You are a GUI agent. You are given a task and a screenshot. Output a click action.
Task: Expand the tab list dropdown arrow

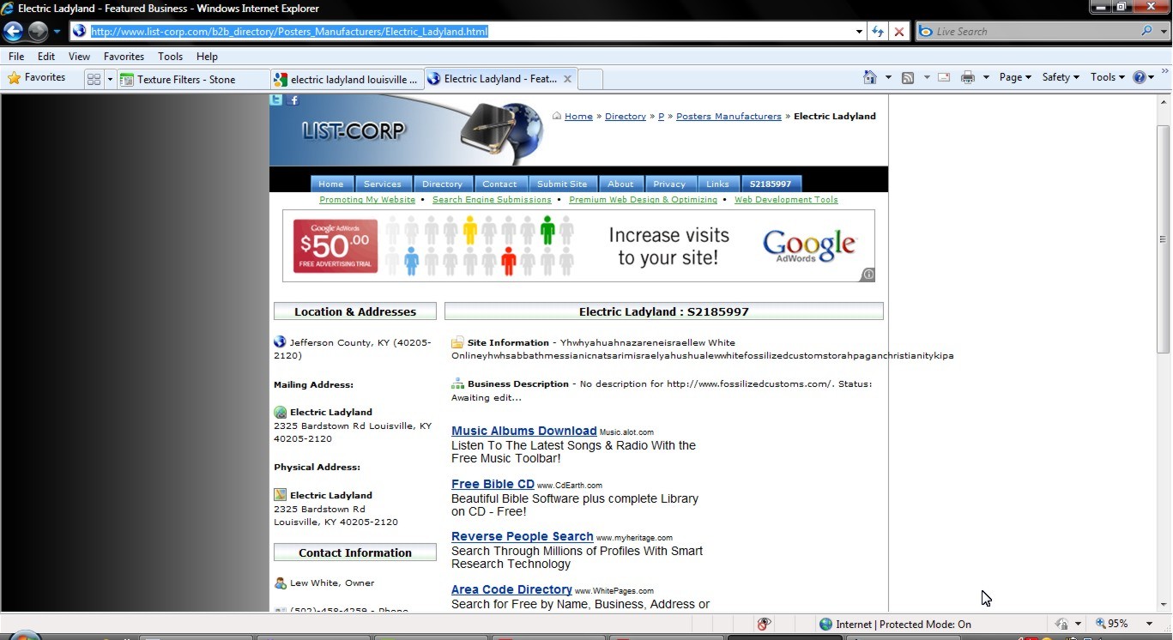(x=110, y=79)
